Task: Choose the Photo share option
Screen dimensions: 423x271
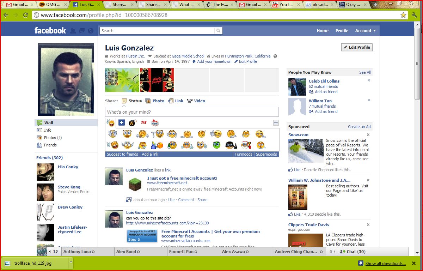Action: click(155, 101)
